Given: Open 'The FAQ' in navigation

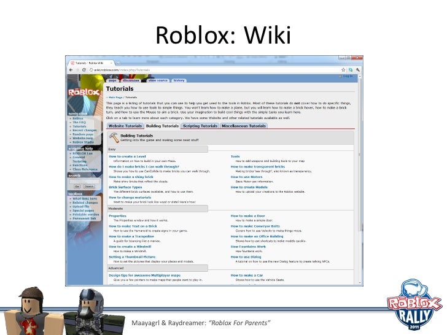Looking at the screenshot, I should coord(79,122).
